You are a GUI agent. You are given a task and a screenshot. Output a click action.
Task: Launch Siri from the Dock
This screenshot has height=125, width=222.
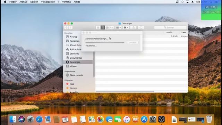(x=22, y=119)
